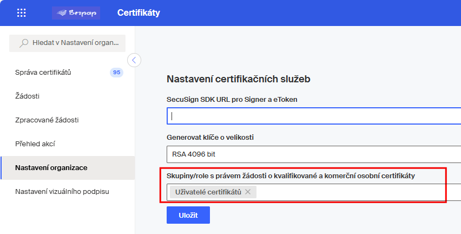Click the SecuSign SDK URL input field
Screen dimensions: 461x234
pos(314,116)
